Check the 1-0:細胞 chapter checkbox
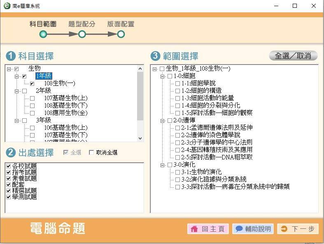Image resolution: width=324 pixels, height=244 pixels. 170,76
